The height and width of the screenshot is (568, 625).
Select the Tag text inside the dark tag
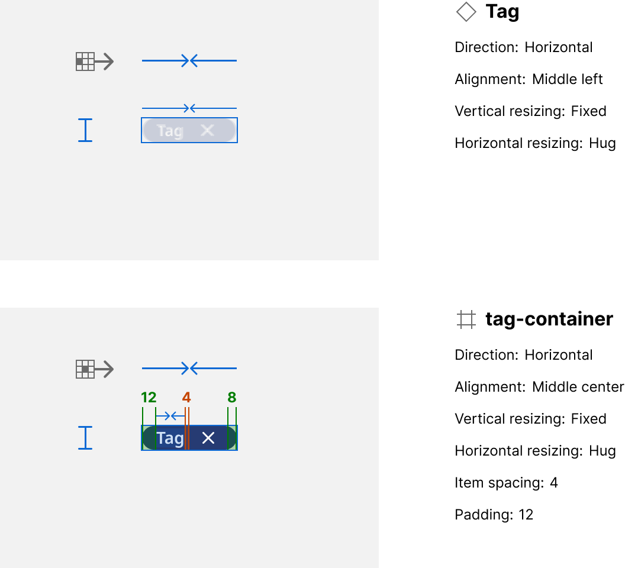[170, 438]
